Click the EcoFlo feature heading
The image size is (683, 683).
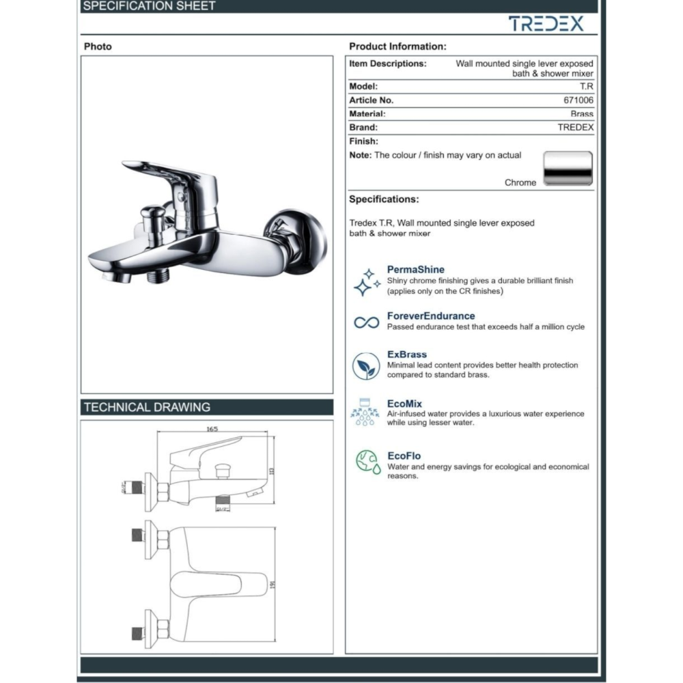pyautogui.click(x=404, y=456)
